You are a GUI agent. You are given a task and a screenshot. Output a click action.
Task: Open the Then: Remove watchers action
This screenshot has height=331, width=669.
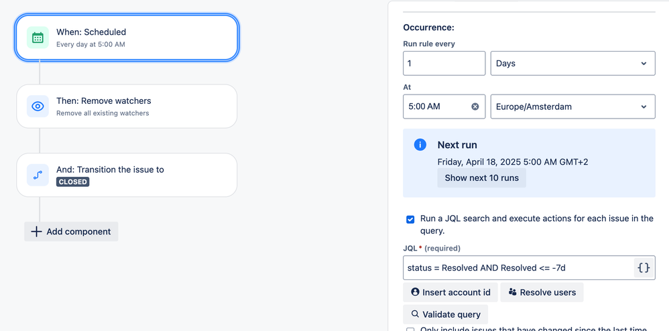click(x=127, y=107)
